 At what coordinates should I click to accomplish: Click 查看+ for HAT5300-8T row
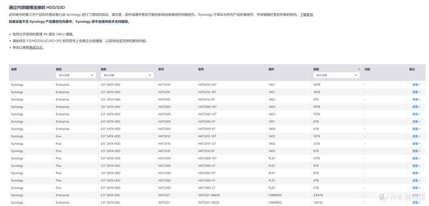416,122
